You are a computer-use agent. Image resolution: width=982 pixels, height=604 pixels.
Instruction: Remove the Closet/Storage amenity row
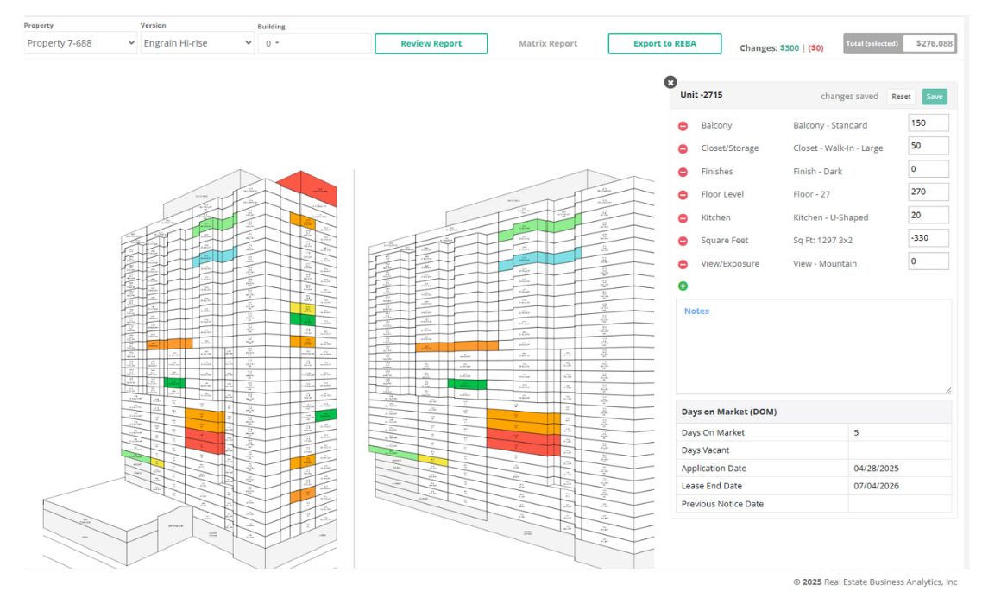click(x=683, y=149)
